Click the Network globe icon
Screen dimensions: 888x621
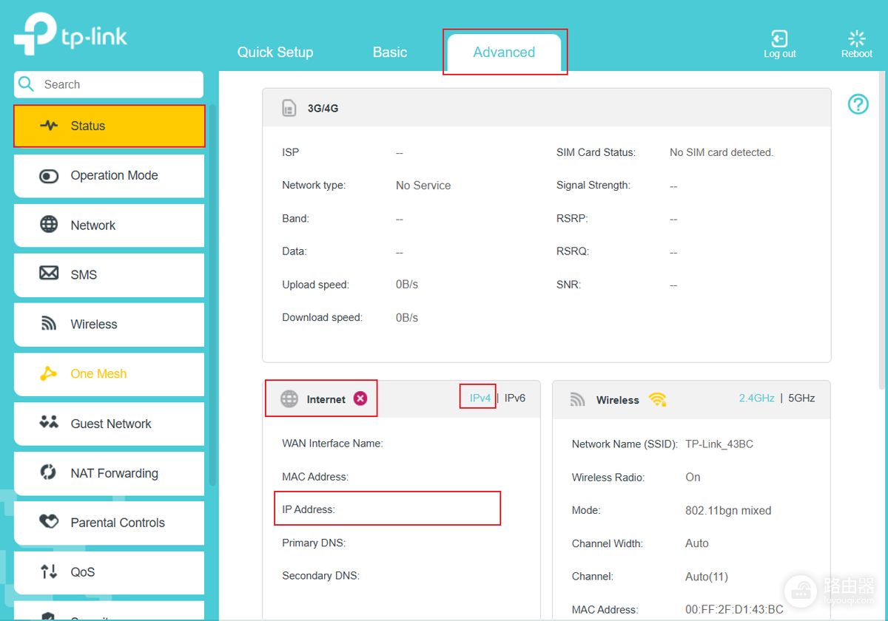point(49,225)
